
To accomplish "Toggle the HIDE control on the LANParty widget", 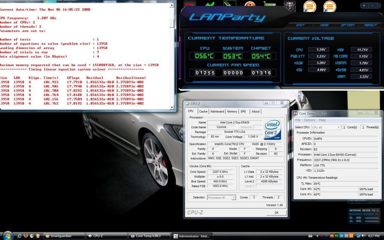I will 323,25.
